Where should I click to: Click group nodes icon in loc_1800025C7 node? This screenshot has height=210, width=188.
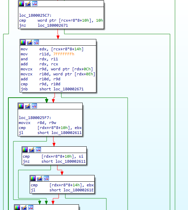tap(35, 4)
